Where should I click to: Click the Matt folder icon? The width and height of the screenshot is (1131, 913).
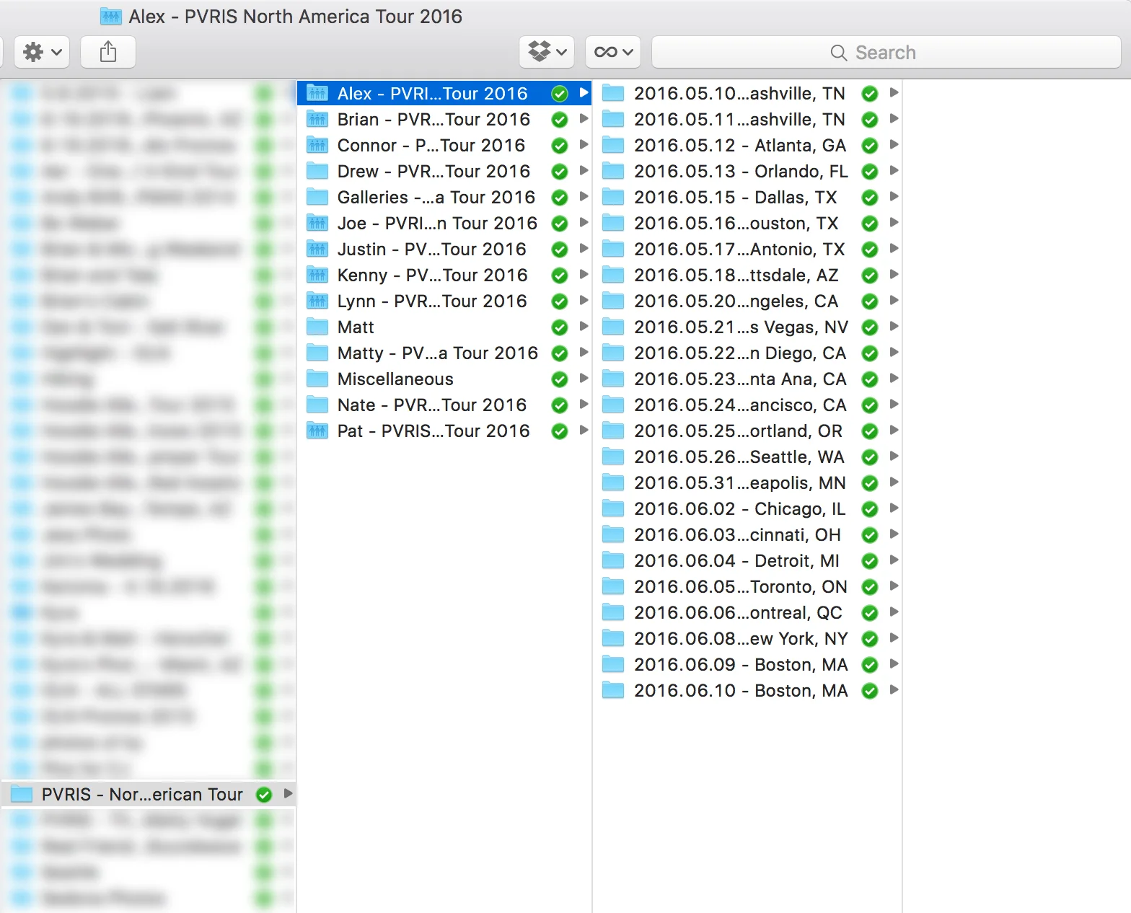317,327
